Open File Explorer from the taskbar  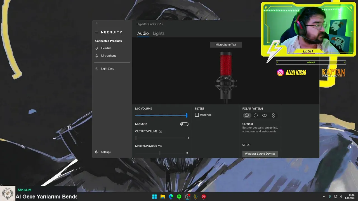tap(162, 197)
